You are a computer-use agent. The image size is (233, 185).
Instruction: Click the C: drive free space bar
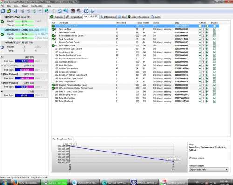coord(24,61)
